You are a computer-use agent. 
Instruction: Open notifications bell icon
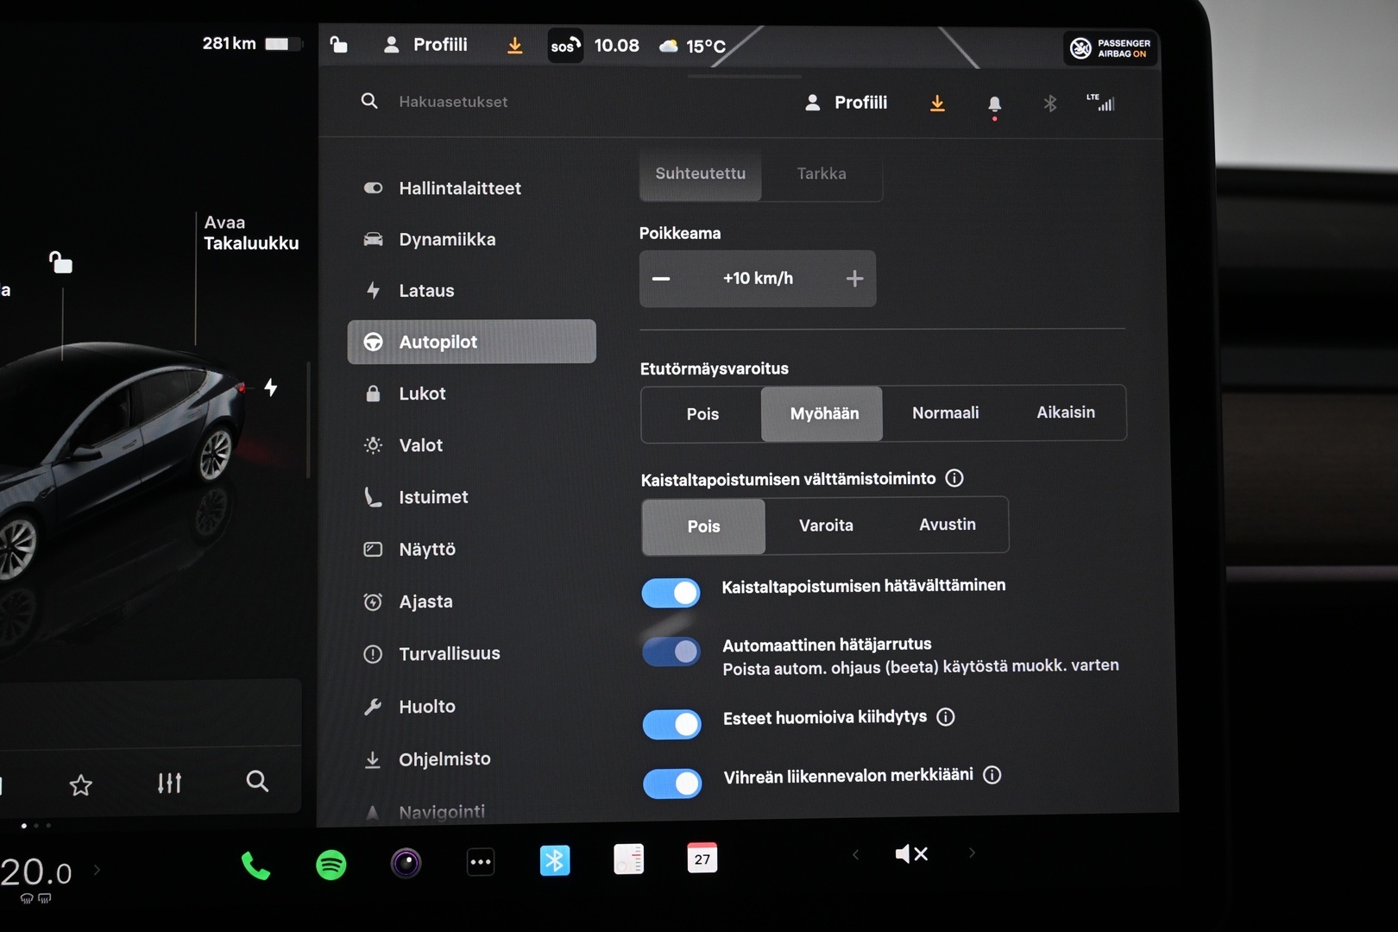pyautogui.click(x=994, y=104)
